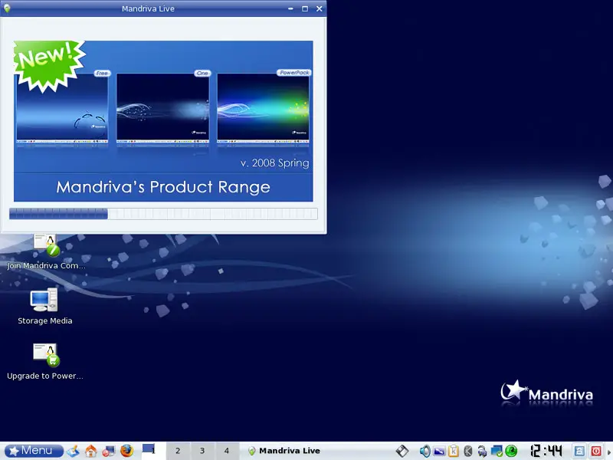The image size is (613, 460).
Task: Click the network monitor with checkmark icon
Action: pos(497,451)
